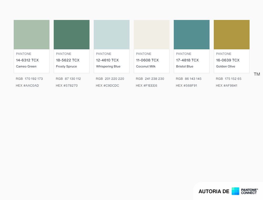Click the 16-0639 TCX code label
This screenshot has height=200, width=263.
click(228, 60)
